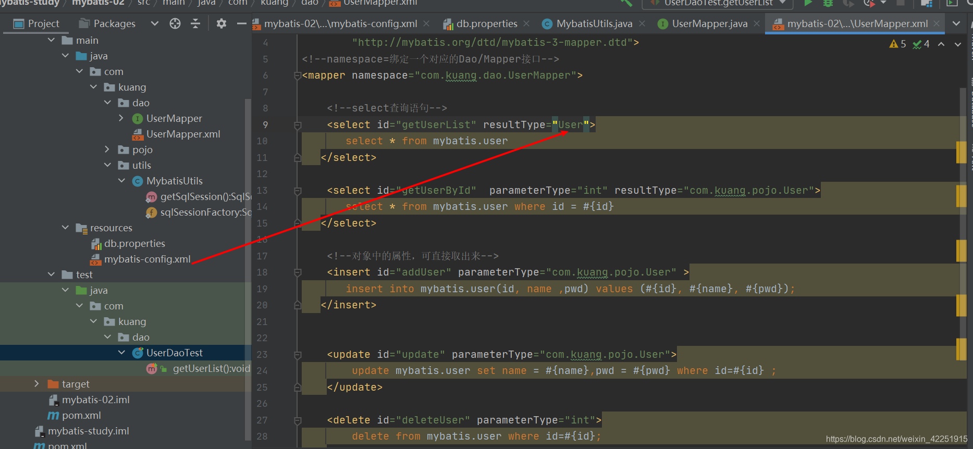Screen dimensions: 973x449
Task: Collapse the resources folder
Action: click(x=65, y=228)
